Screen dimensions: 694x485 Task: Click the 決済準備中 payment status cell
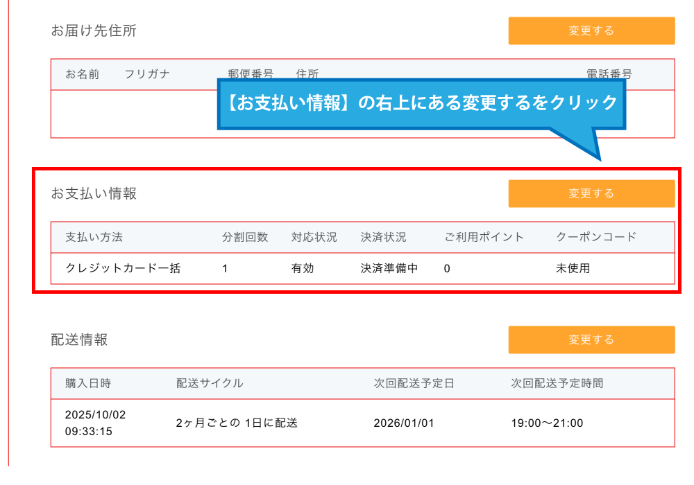[389, 268]
